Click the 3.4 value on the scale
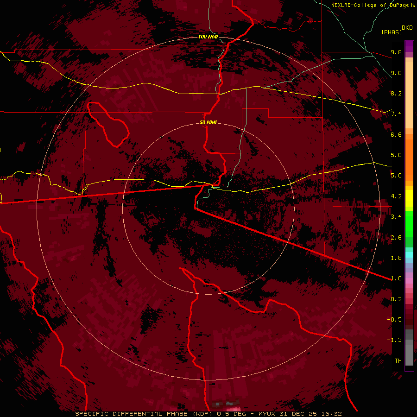Image resolution: width=417 pixels, height=417 pixels. pyautogui.click(x=396, y=217)
